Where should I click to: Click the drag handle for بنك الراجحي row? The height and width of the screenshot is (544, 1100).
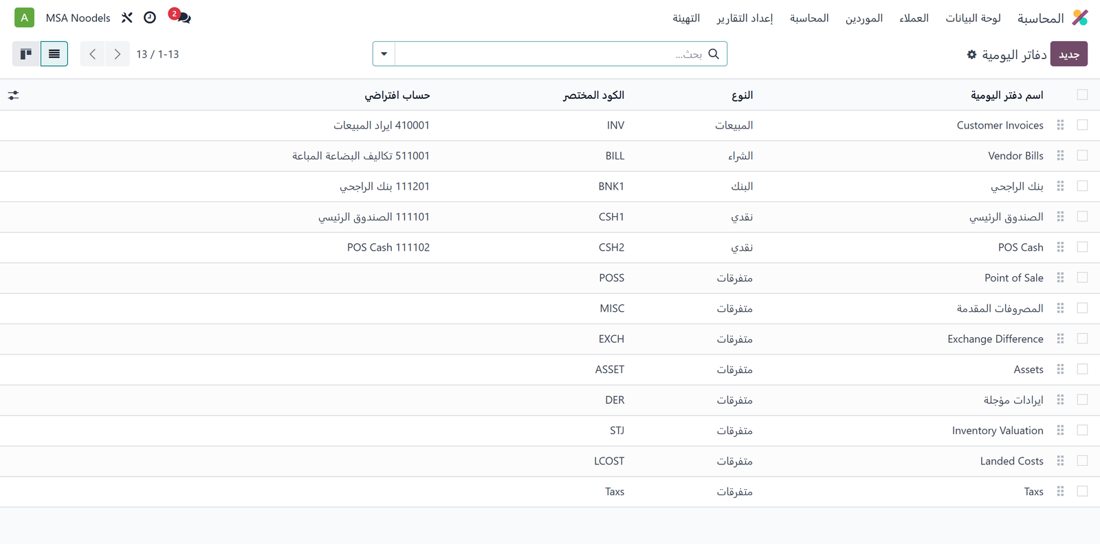tap(1060, 186)
